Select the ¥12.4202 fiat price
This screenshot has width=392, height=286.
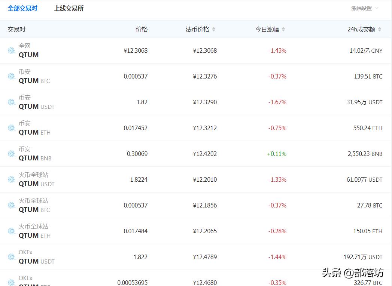[205, 154]
